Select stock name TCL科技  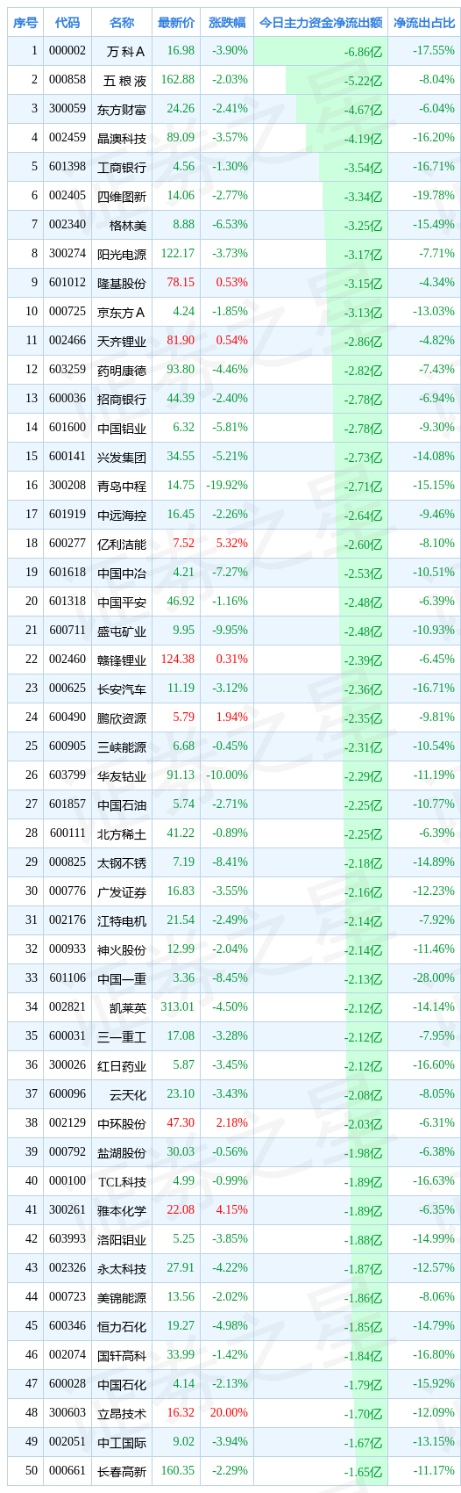pos(123,1182)
